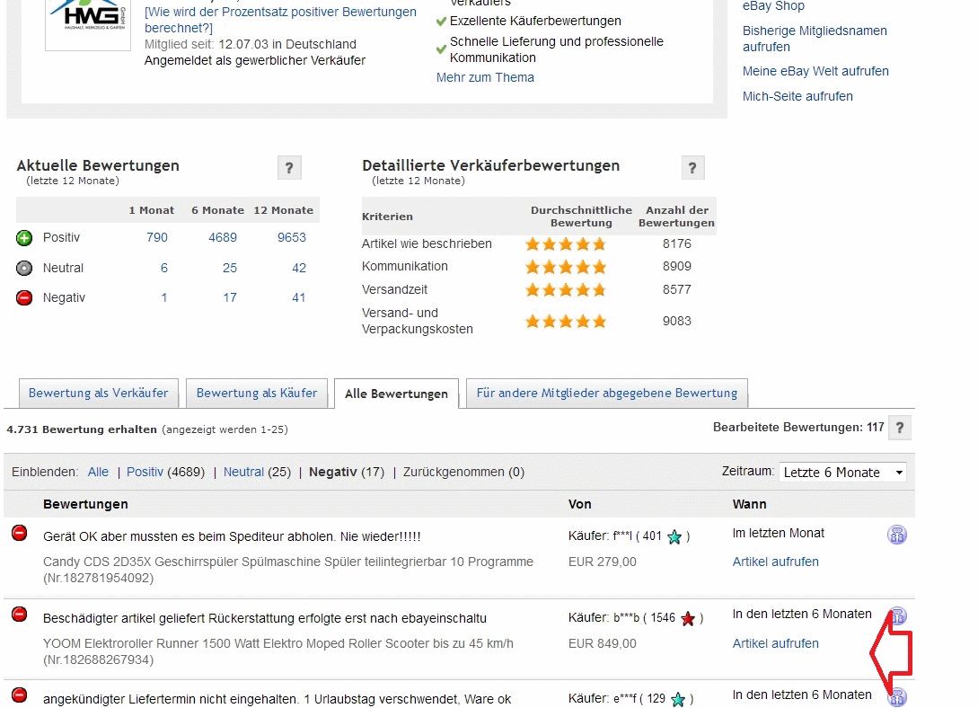Click 9653 positive ratings for 12 Monate

291,237
